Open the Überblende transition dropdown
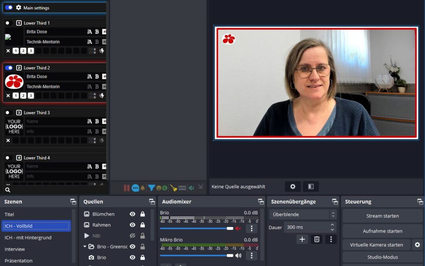Image resolution: width=425 pixels, height=266 pixels. 301,214
